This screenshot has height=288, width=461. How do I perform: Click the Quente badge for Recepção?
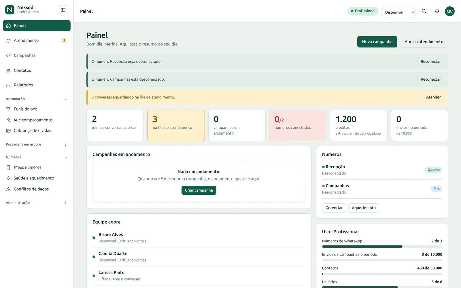coord(433,170)
